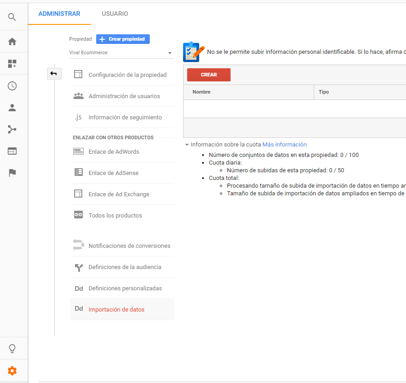Open Audience reports person icon
The image size is (406, 383).
point(12,108)
